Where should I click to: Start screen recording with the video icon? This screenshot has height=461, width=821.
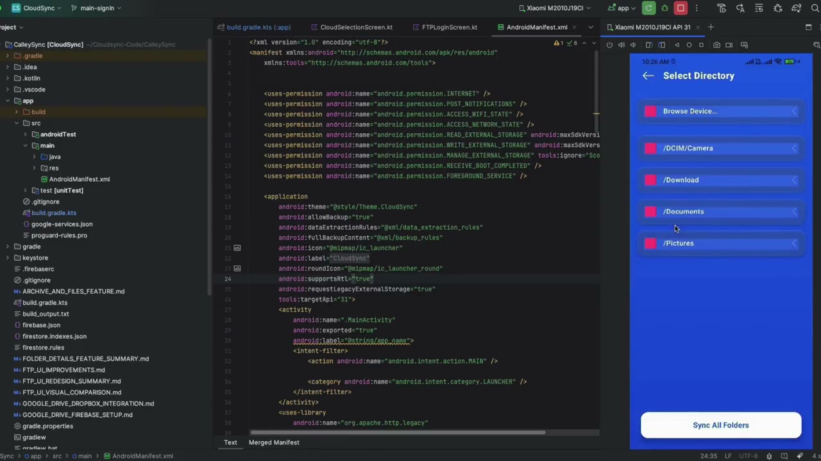729,45
